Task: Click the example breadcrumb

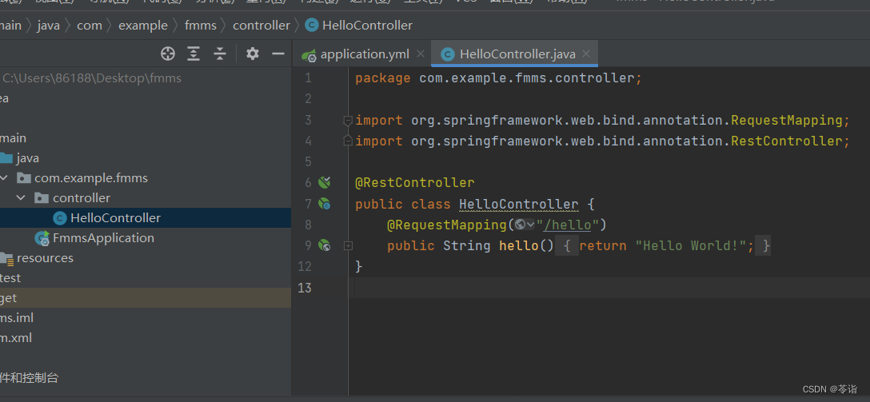Action: (143, 26)
